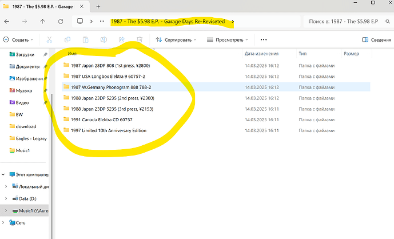Collapse the Этот компьютер tree node
Viewport: 394px width, 239px height.
(x=3, y=174)
